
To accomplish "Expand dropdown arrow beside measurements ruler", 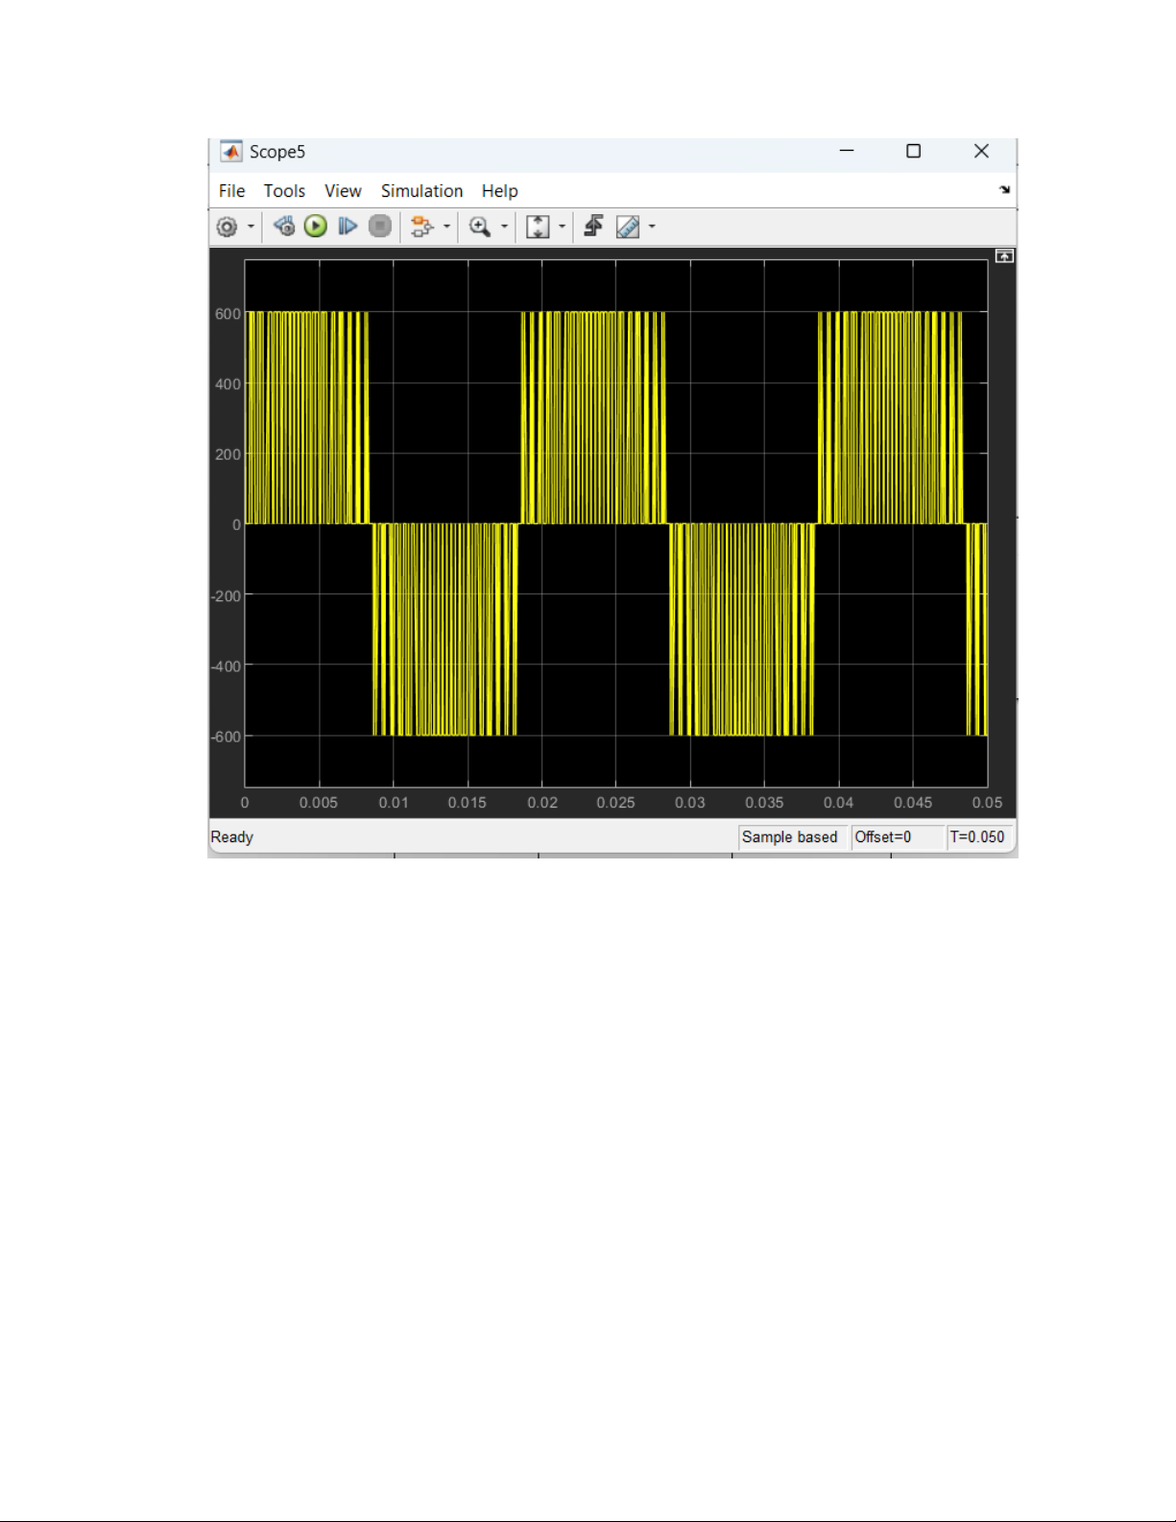I will (653, 227).
